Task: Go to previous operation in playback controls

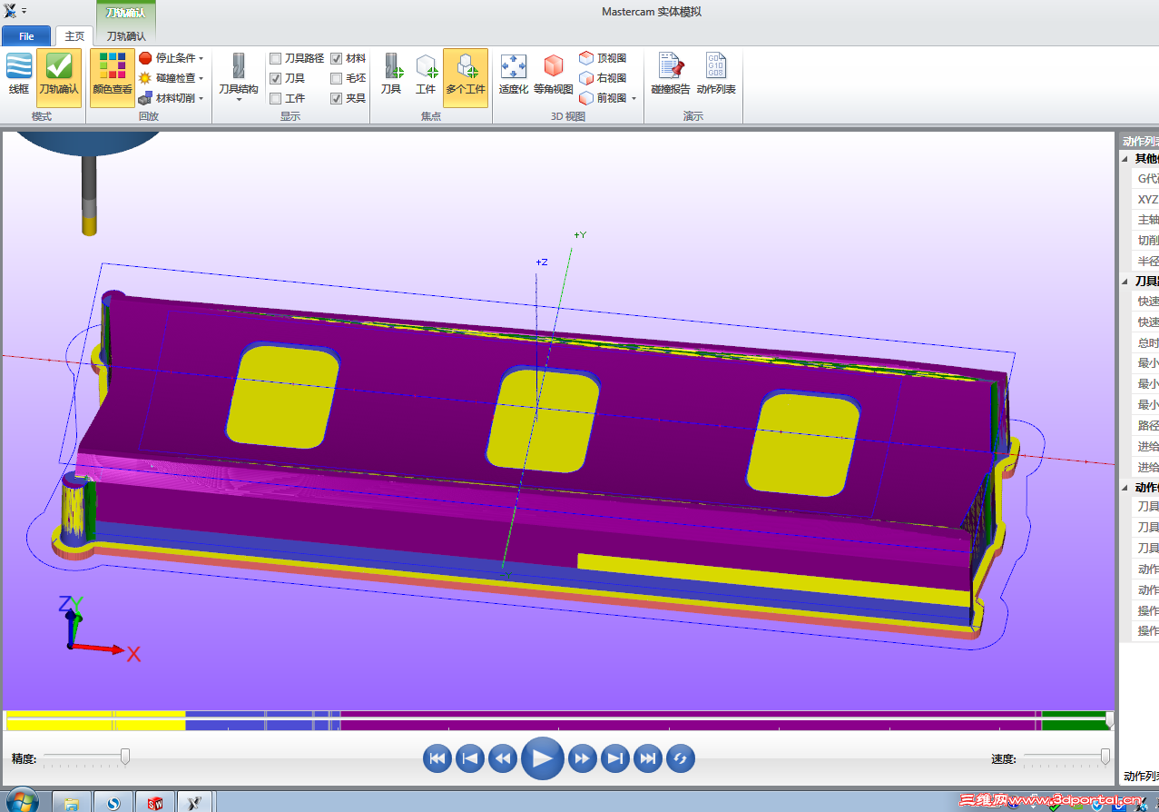Action: 470,758
